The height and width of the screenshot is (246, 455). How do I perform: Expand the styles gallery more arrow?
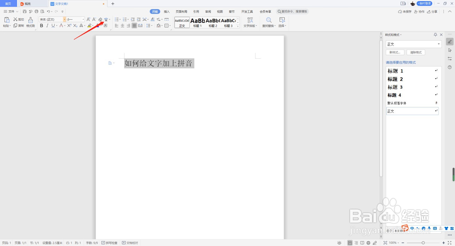(238, 26)
